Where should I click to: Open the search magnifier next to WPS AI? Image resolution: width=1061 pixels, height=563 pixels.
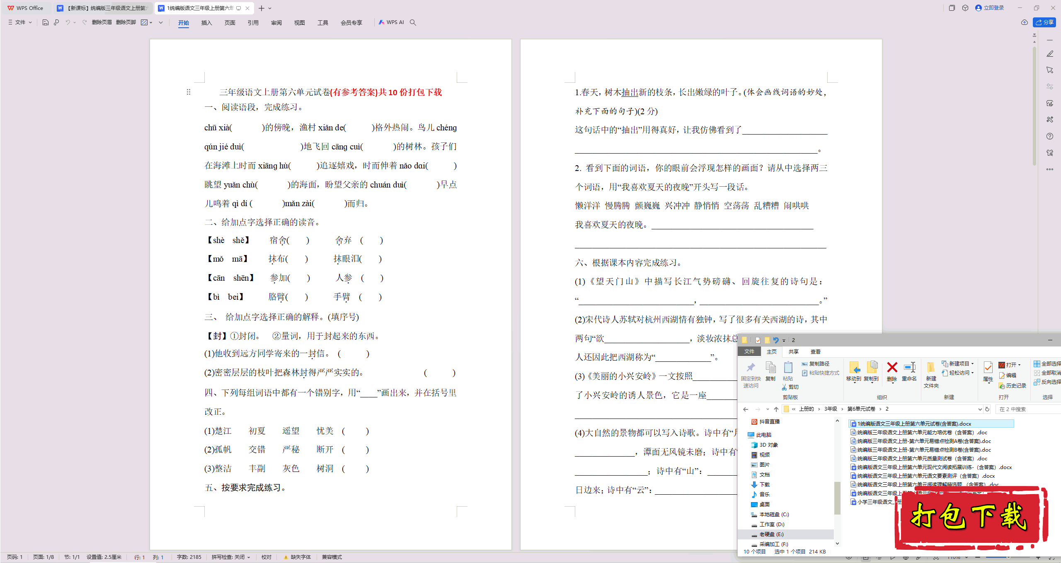[413, 22]
